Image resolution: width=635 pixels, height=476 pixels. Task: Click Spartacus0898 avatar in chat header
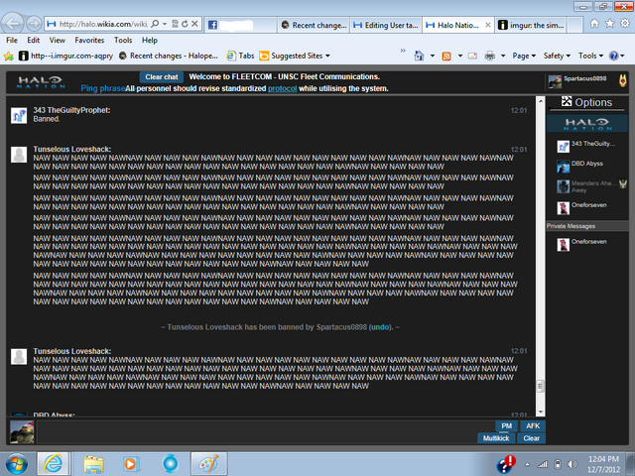click(555, 81)
